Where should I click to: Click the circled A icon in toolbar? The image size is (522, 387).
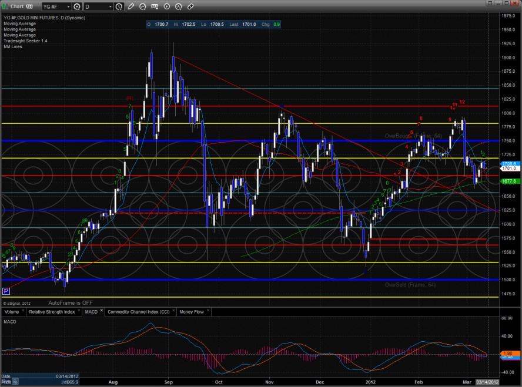point(179,7)
